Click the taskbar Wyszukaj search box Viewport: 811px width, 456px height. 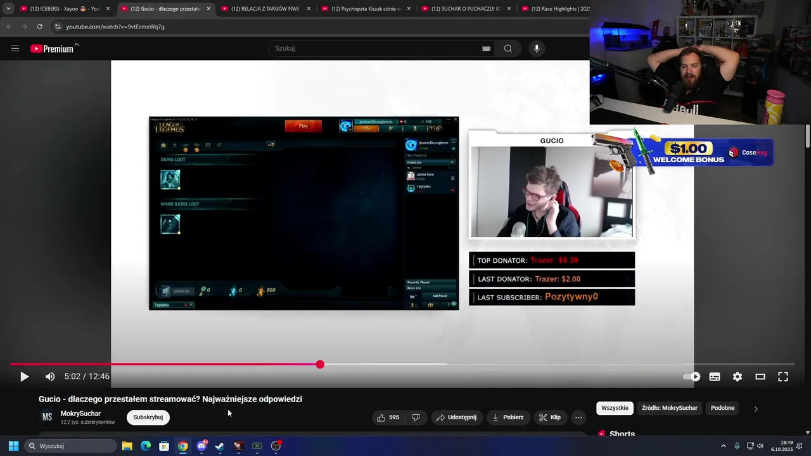click(71, 446)
